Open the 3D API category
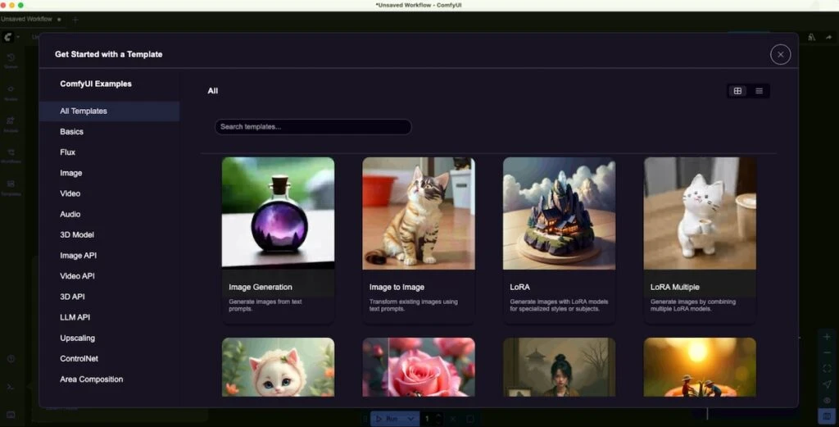 109,297
